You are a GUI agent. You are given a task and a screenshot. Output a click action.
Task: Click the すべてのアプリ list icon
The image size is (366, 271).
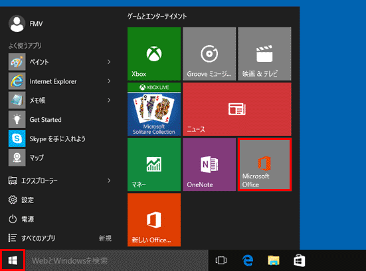(13, 238)
